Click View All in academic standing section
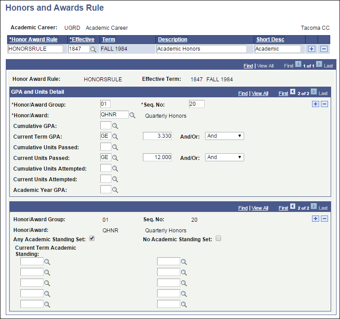Viewport: 340px width, 319px height. [260, 208]
